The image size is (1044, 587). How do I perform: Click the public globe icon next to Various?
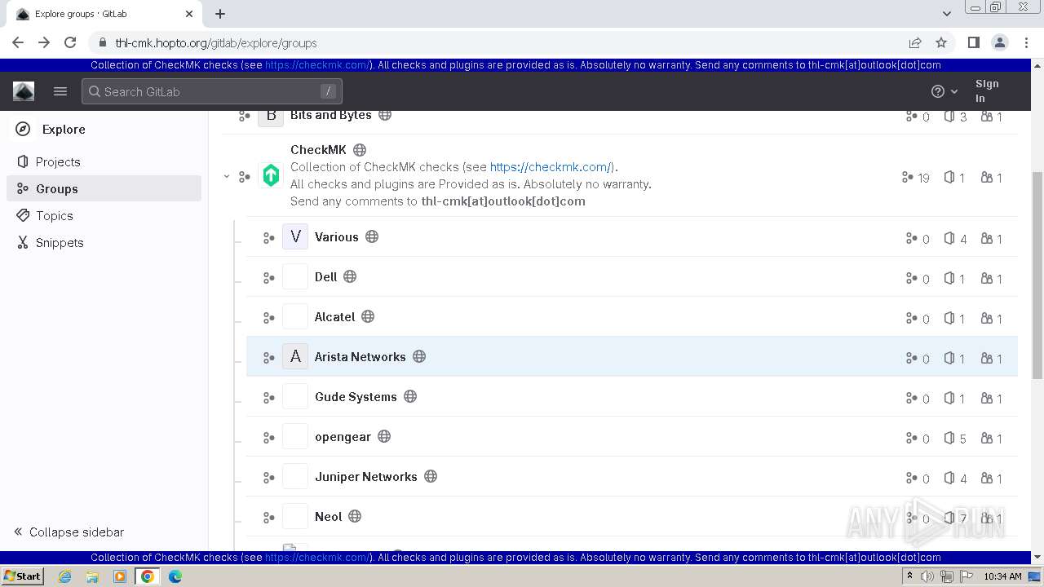[x=372, y=236]
